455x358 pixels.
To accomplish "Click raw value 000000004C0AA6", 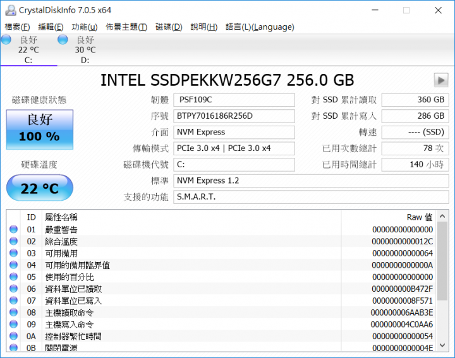I will point(402,325).
